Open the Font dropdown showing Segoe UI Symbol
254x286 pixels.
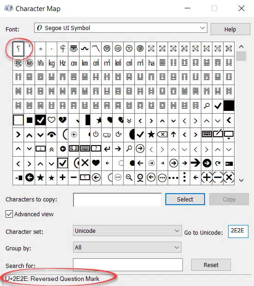point(121,28)
